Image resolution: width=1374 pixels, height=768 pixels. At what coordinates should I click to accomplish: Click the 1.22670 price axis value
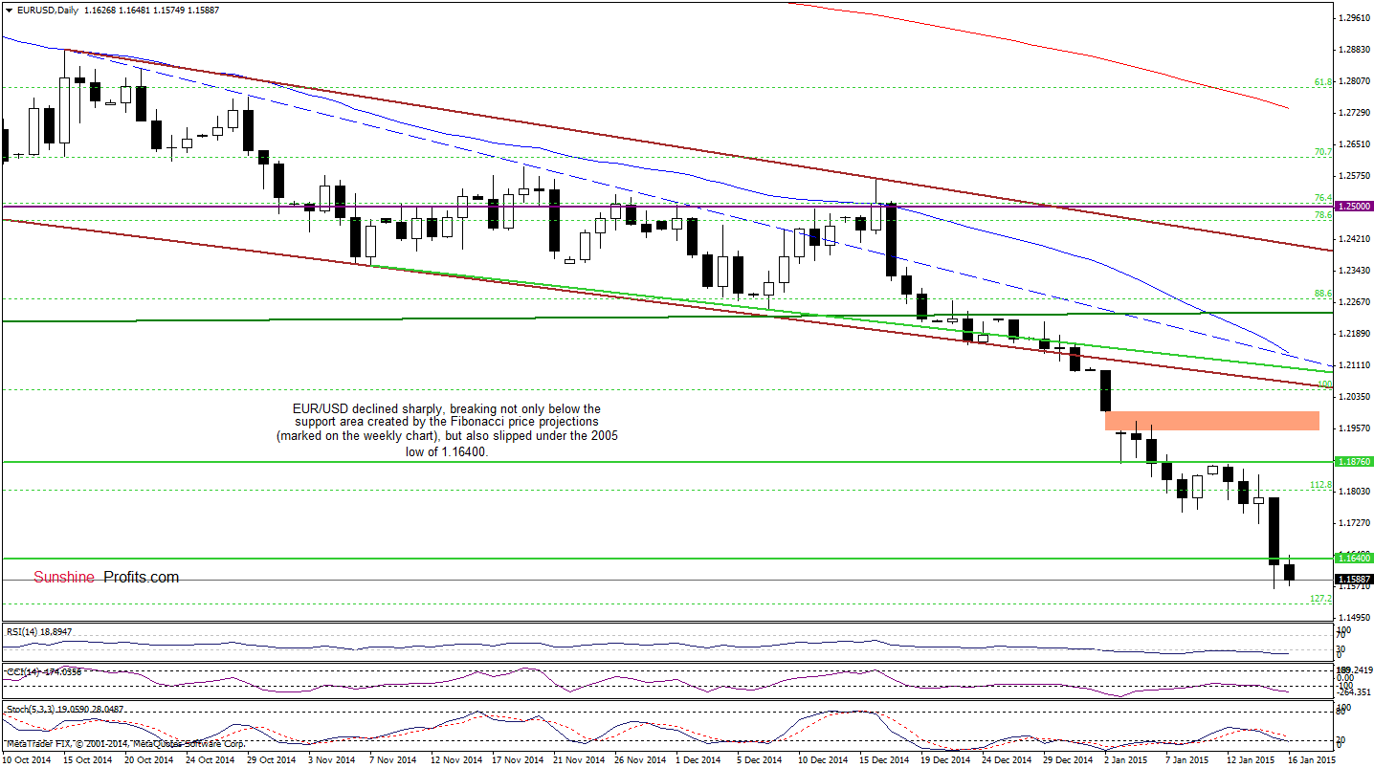(x=1357, y=302)
